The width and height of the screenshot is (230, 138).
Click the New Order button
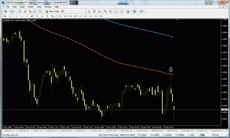point(52,11)
